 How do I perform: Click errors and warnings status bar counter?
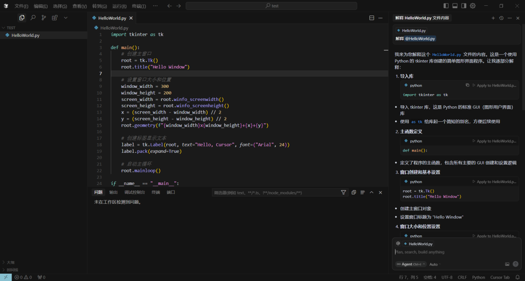(x=23, y=277)
